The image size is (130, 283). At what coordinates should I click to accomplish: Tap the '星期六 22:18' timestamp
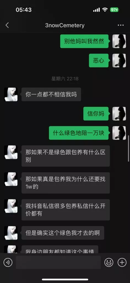(x=65, y=79)
